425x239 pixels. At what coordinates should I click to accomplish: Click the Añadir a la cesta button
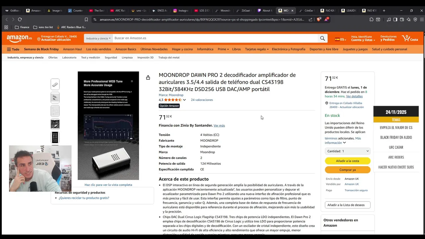coord(348,161)
